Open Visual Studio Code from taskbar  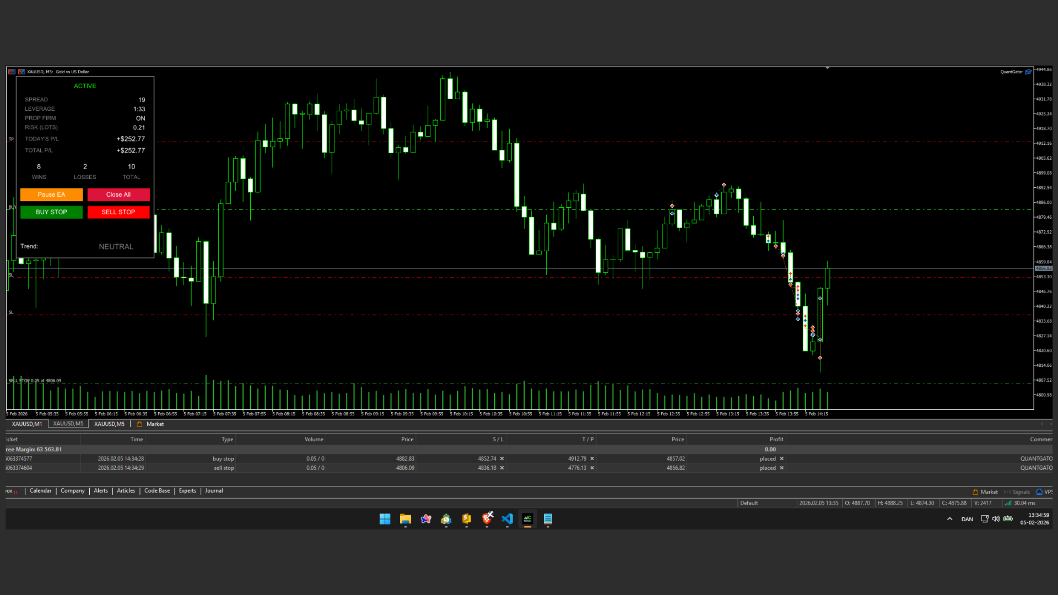[508, 519]
